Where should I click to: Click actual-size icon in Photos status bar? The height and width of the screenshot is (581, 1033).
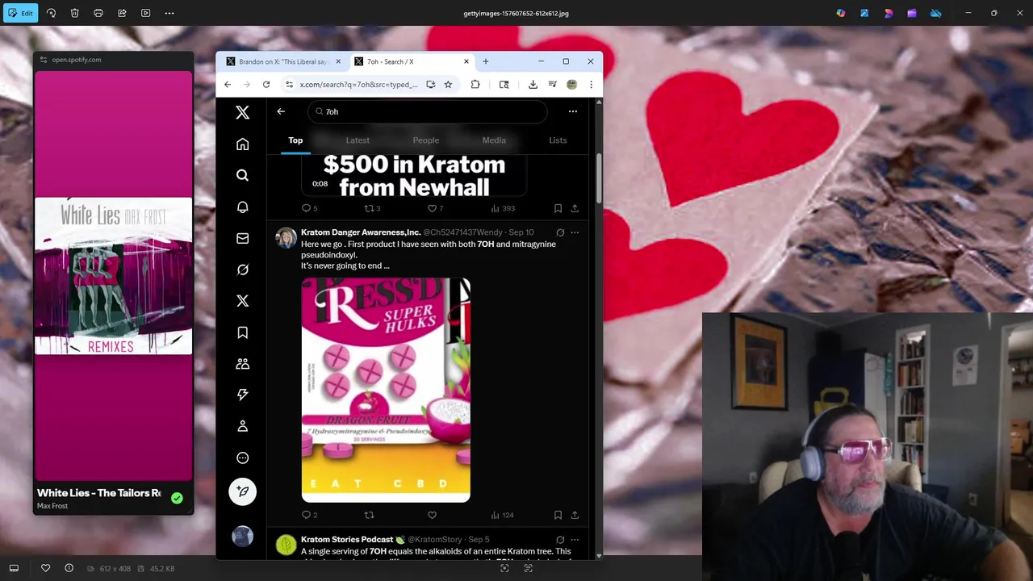528,568
